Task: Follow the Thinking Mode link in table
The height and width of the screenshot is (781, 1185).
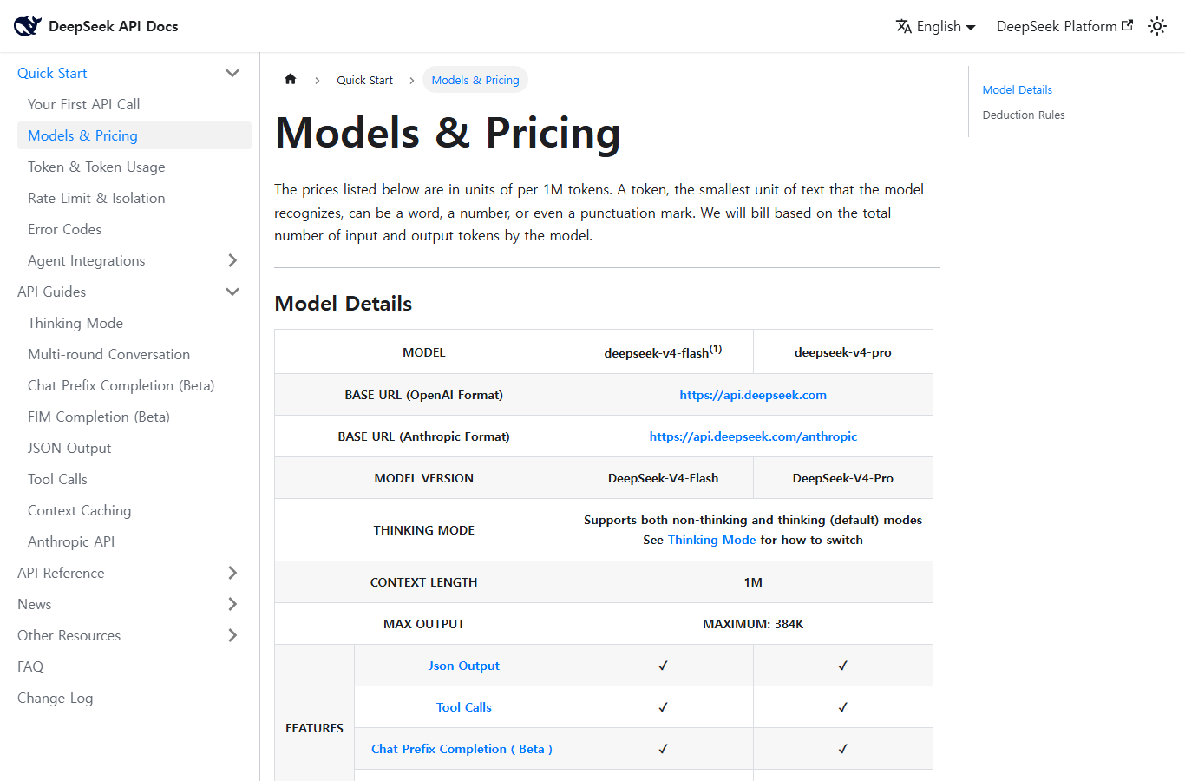Action: pyautogui.click(x=711, y=540)
